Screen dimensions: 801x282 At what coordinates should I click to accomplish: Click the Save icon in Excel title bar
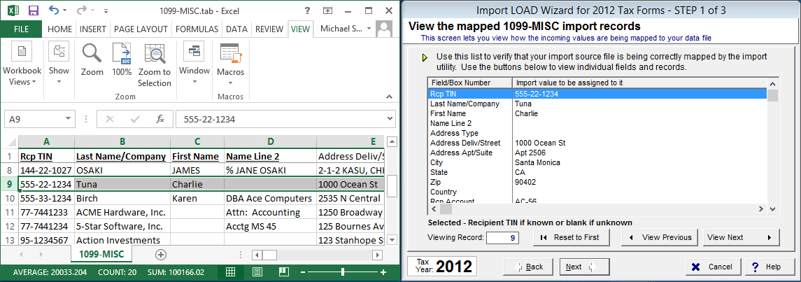tap(33, 10)
